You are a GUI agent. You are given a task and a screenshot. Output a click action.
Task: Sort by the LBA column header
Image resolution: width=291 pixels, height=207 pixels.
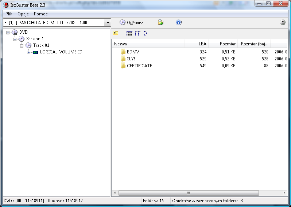197,44
